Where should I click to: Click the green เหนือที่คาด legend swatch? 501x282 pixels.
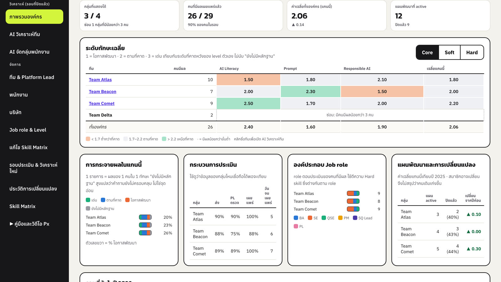(164, 139)
